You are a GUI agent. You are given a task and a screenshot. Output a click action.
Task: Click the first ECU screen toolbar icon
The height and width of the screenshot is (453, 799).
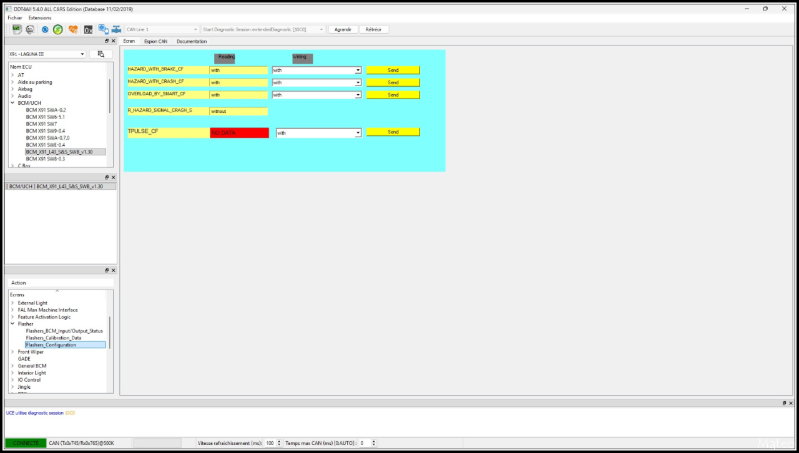[x=17, y=29]
